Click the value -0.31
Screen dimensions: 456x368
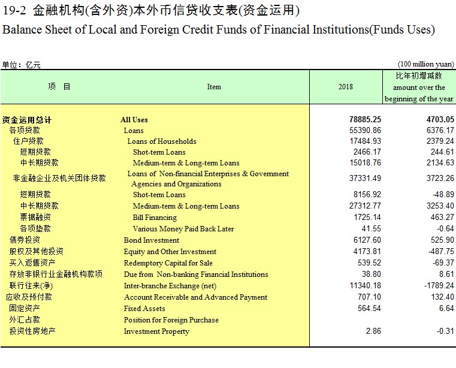pyautogui.click(x=445, y=331)
